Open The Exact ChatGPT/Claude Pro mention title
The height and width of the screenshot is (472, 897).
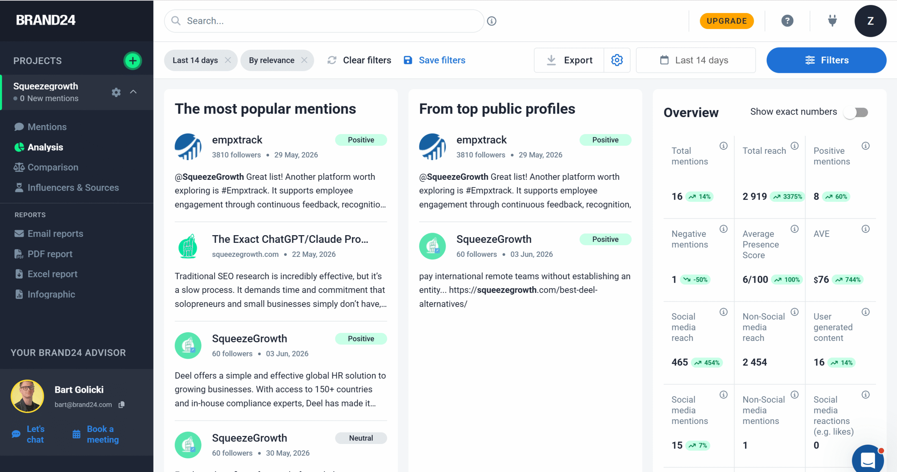coord(290,239)
